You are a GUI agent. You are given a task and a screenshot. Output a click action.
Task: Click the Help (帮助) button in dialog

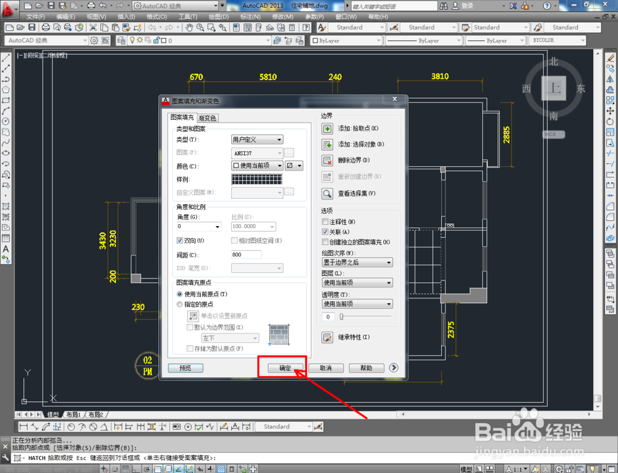click(366, 368)
